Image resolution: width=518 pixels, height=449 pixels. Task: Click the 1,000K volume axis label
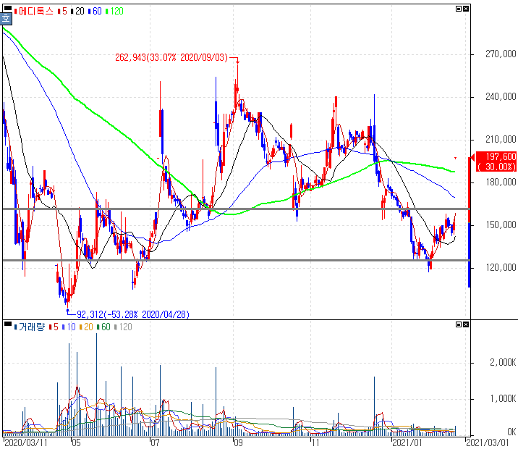[x=503, y=399]
